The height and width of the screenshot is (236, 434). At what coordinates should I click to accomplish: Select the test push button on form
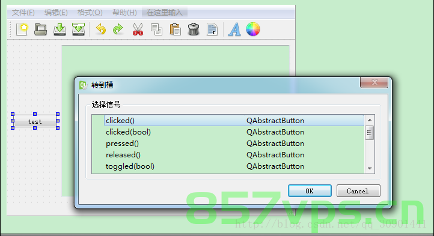(35, 121)
